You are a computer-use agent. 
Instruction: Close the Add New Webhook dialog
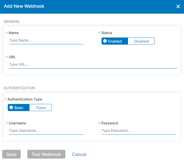tap(178, 7)
